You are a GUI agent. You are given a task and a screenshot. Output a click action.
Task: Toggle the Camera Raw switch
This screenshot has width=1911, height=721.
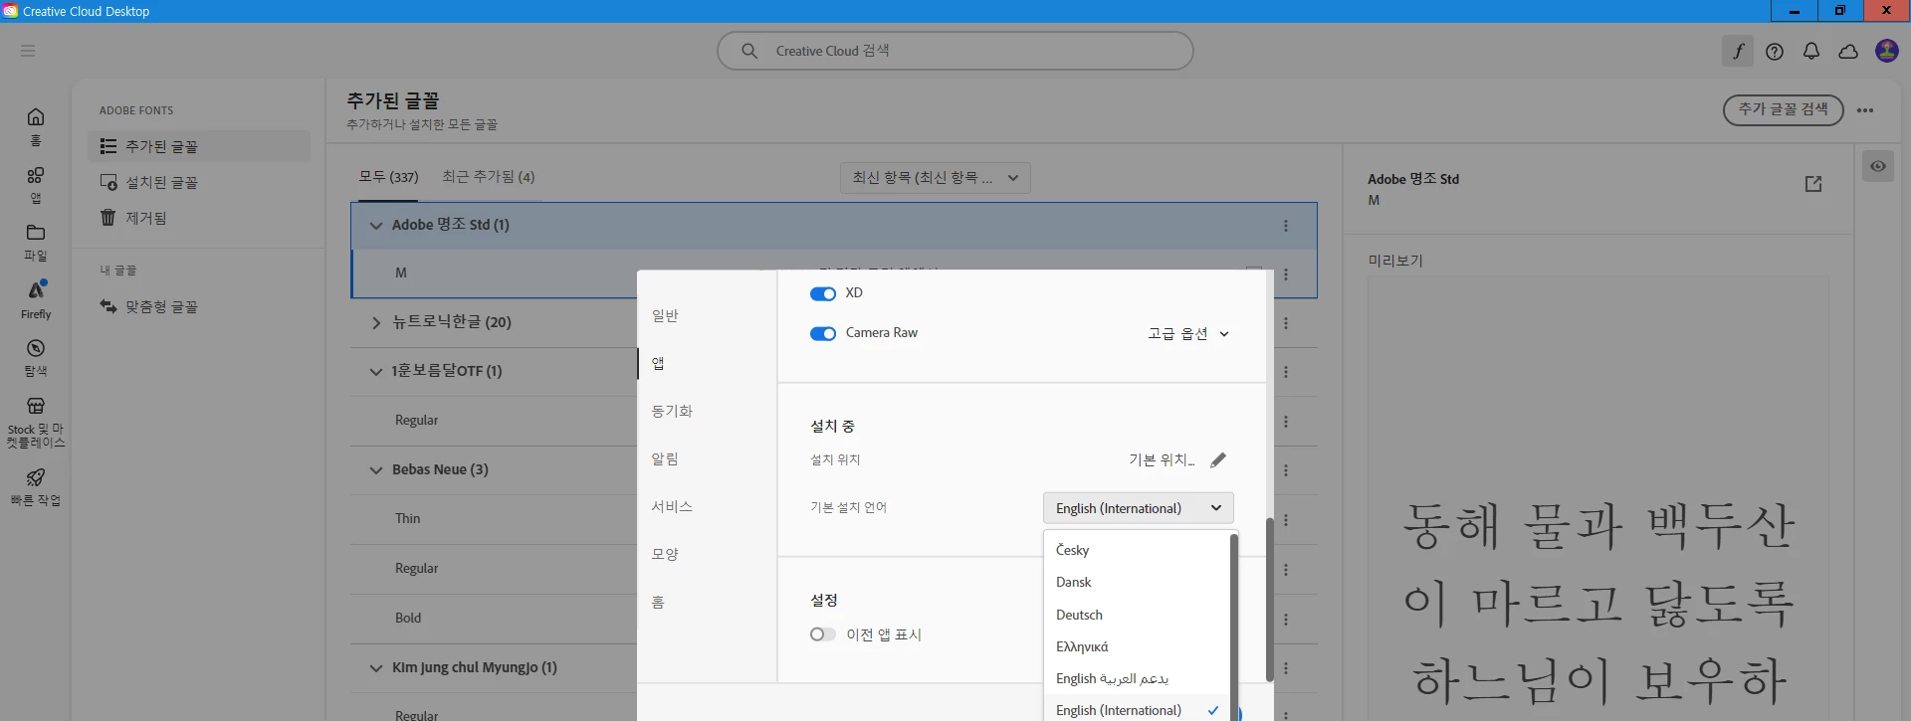[822, 333]
